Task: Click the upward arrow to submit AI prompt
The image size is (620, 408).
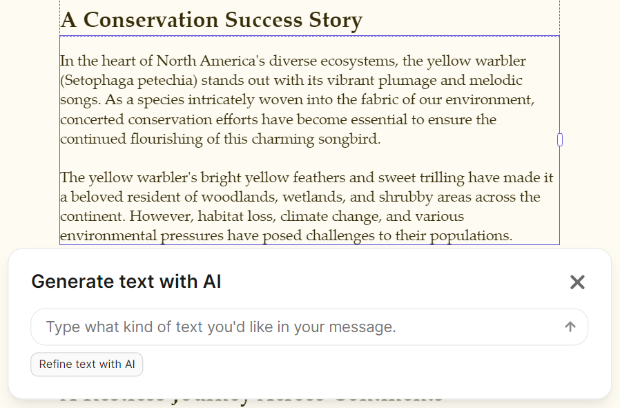Action: (x=572, y=327)
